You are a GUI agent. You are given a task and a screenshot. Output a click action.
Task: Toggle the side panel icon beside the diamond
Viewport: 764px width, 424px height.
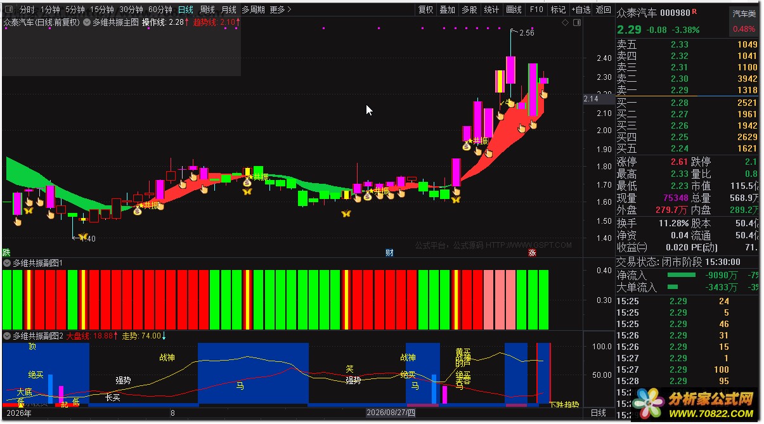pos(576,23)
